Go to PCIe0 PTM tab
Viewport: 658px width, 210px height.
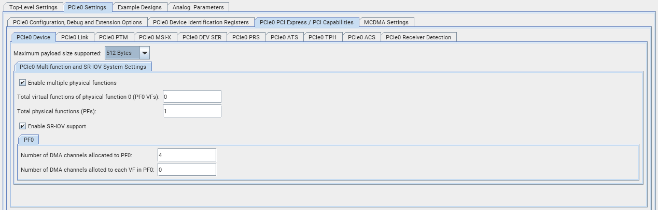pyautogui.click(x=114, y=37)
